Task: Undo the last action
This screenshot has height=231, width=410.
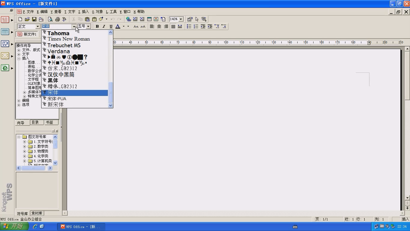Action: [x=113, y=19]
